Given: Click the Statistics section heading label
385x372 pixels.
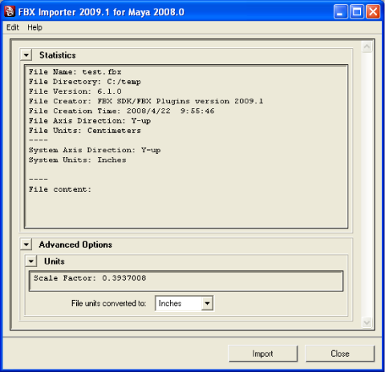Looking at the screenshot, I should (58, 55).
